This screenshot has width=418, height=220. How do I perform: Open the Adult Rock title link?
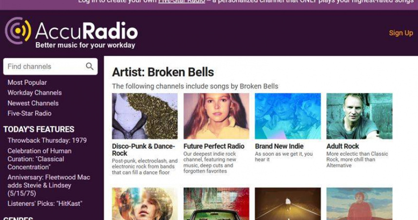pos(342,146)
